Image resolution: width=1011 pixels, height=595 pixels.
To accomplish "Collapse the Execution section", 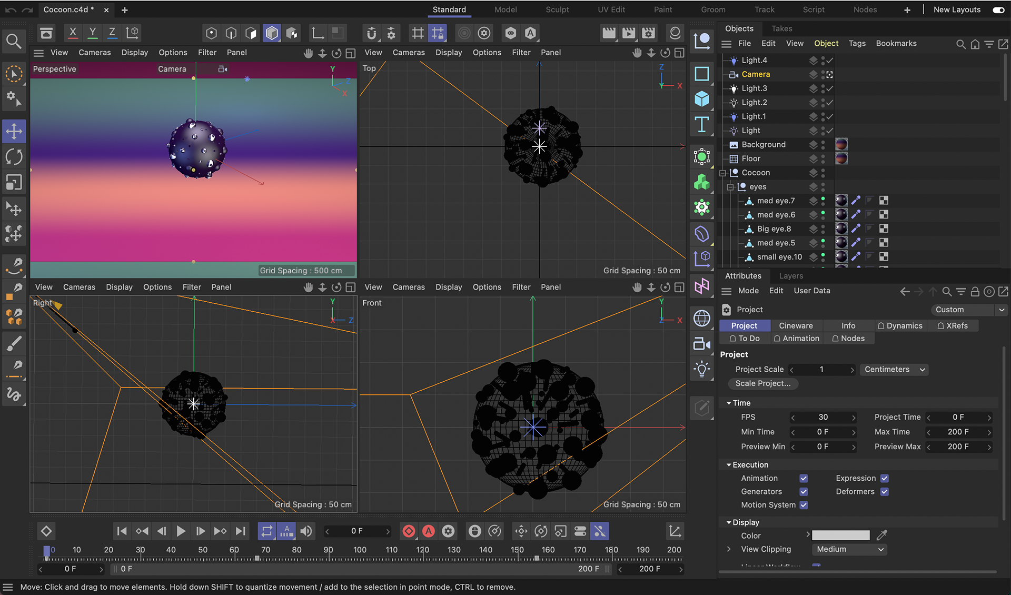I will [729, 465].
